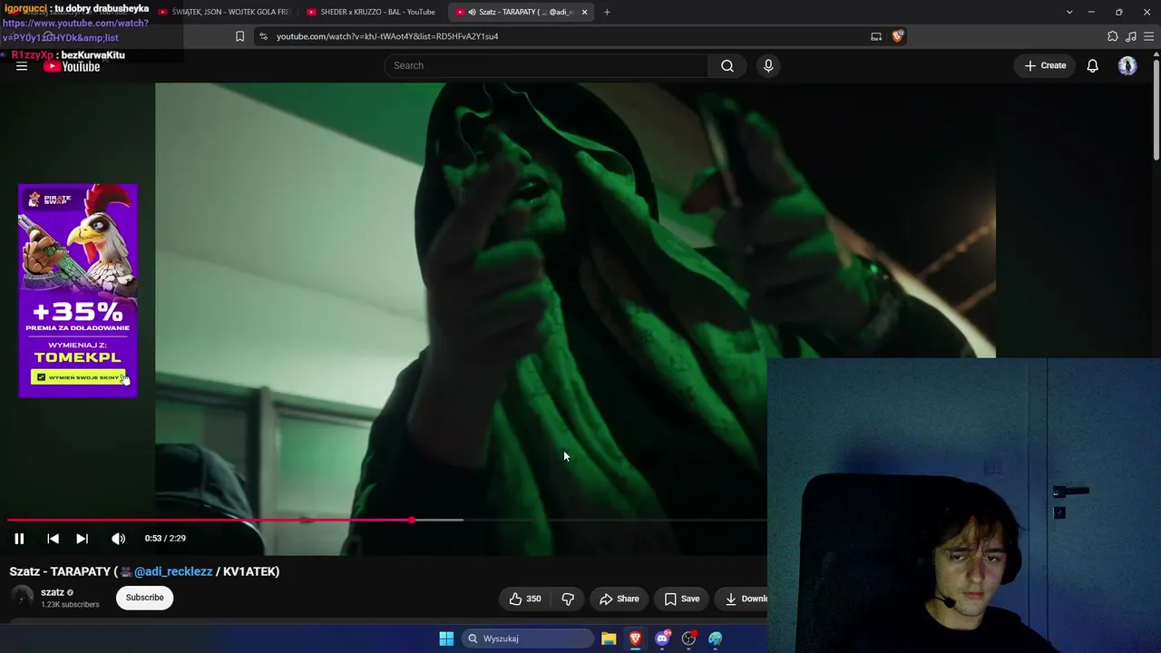This screenshot has height=653, width=1161.
Task: Open OBS Studio from the taskbar
Action: [x=688, y=638]
